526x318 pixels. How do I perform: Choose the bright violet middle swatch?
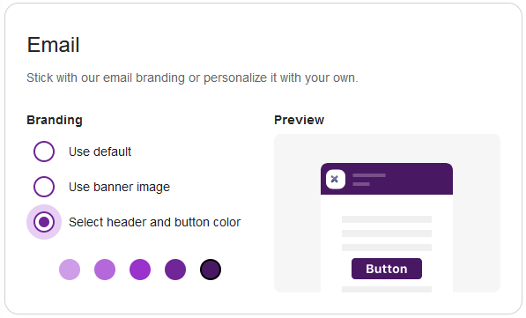coord(140,270)
